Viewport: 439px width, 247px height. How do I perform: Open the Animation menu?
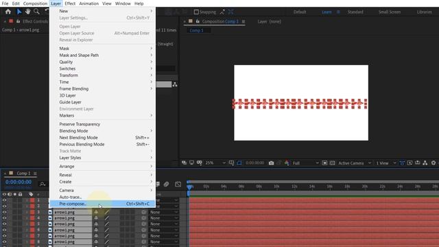(88, 3)
